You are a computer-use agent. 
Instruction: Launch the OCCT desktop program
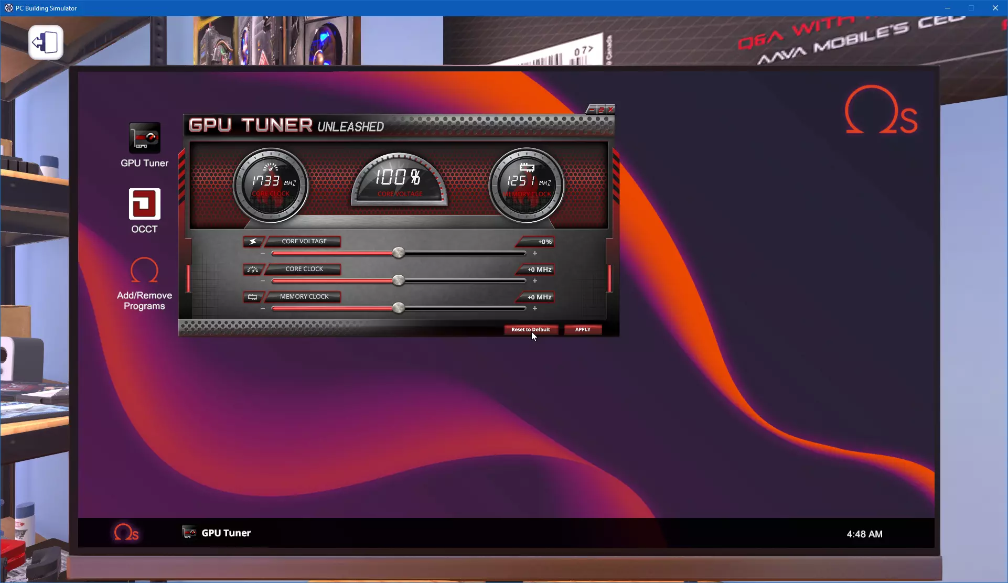(144, 204)
